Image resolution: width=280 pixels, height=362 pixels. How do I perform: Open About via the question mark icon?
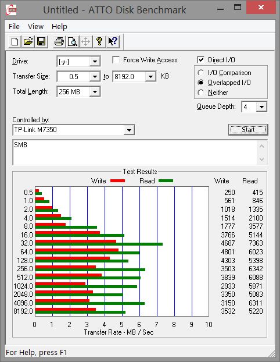coord(99,42)
